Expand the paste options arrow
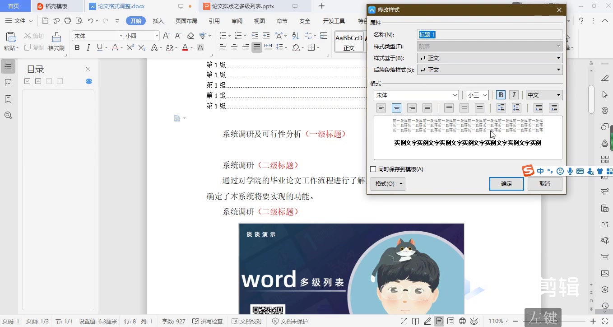The image size is (613, 327). [x=17, y=48]
